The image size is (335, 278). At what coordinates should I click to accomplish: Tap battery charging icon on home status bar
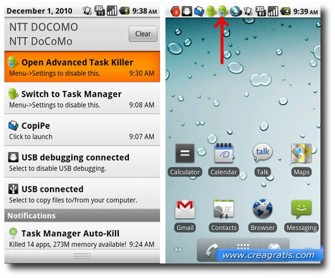tap(286, 11)
